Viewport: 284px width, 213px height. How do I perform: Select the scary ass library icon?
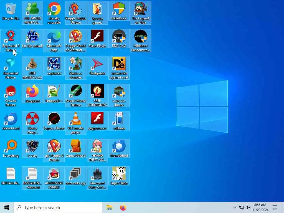[x=119, y=96]
